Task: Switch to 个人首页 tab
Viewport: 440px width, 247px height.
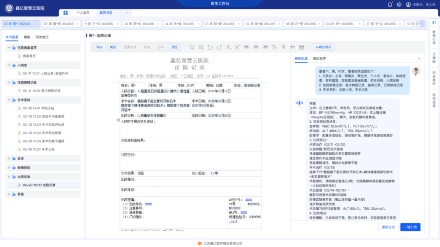Action: (83, 13)
